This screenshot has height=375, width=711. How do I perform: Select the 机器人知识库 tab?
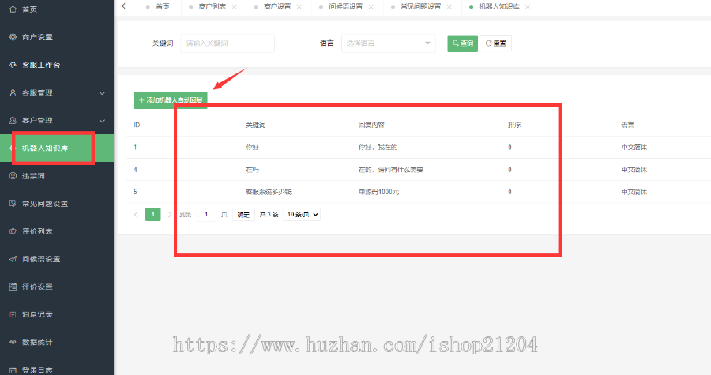(498, 7)
